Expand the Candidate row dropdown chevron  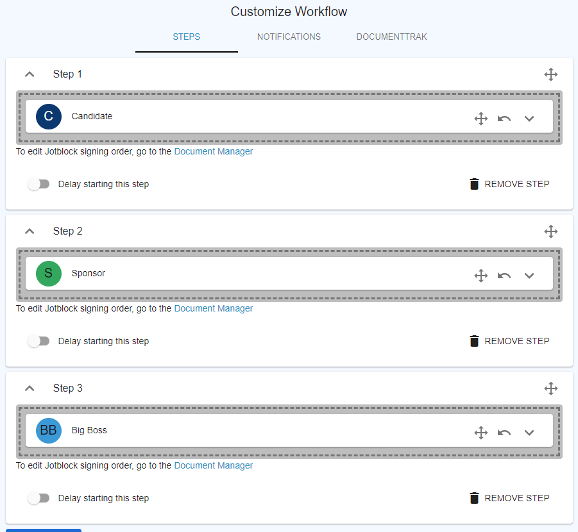[529, 119]
